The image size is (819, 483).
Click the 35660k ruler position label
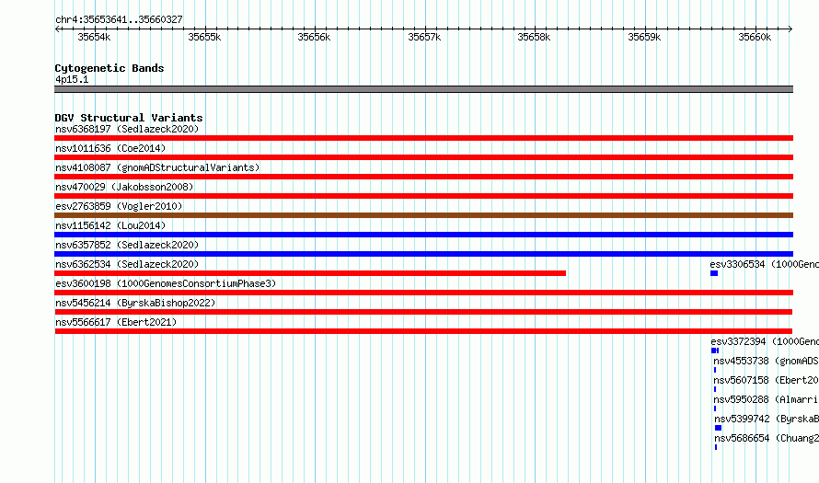[755, 37]
